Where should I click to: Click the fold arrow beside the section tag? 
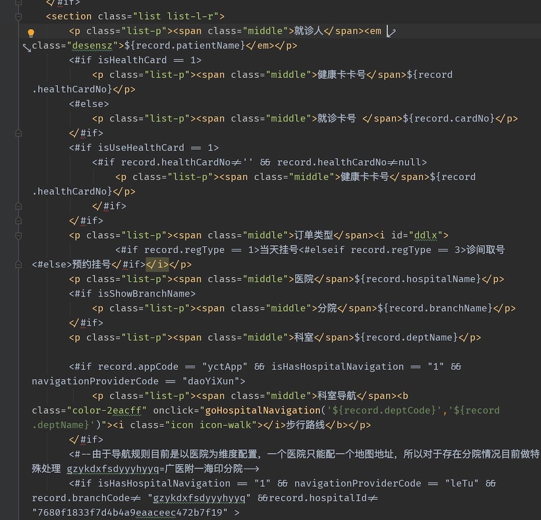tap(19, 17)
